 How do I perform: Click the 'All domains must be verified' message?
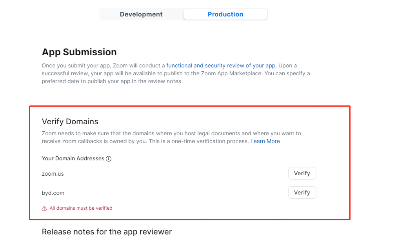pos(81,208)
